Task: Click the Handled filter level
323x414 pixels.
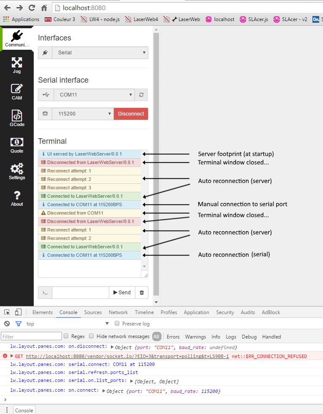Action: (x=272, y=337)
